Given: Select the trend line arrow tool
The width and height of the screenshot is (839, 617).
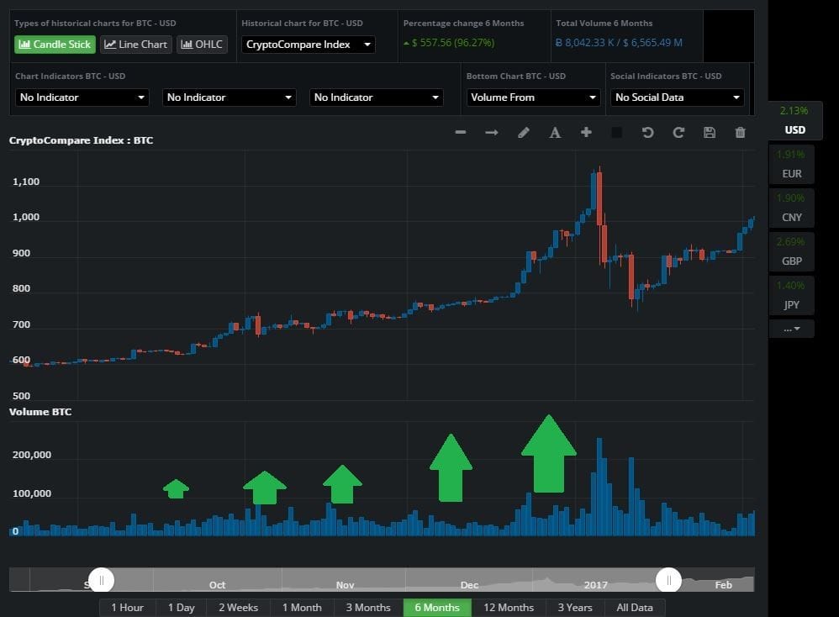Looking at the screenshot, I should 492,132.
